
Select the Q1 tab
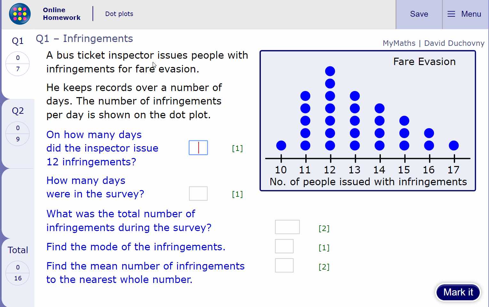tap(18, 41)
